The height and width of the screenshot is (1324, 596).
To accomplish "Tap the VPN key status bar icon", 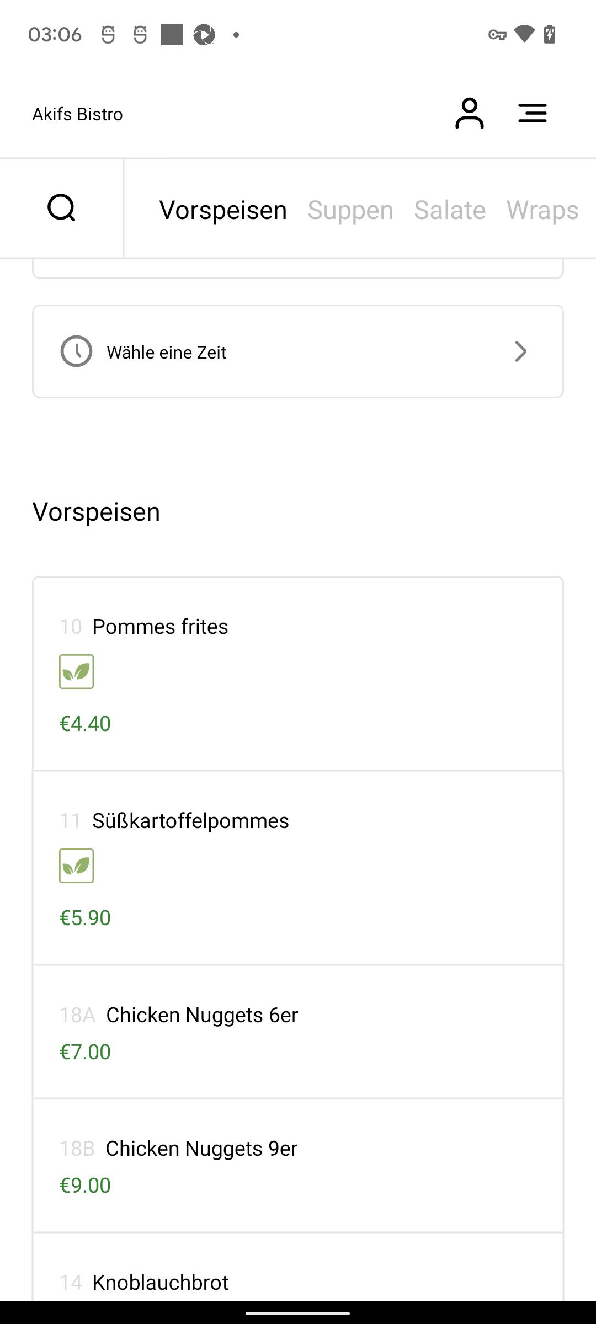I will [497, 35].
